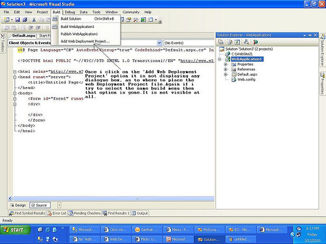
Task: Open the Find Symbol Results tab
Action: [x=27, y=213]
